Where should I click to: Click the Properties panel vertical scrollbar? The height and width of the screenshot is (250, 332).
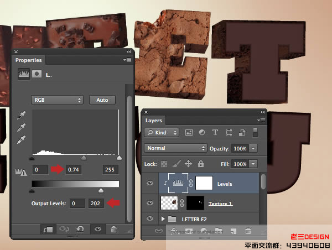coord(129,159)
